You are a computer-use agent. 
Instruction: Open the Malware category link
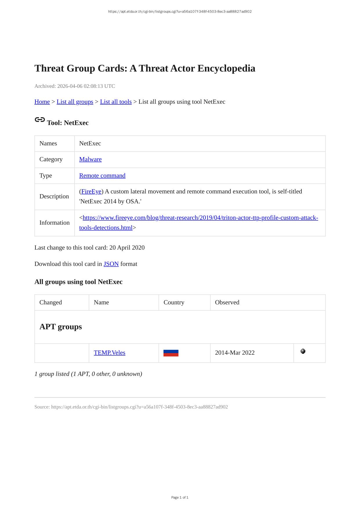point(90,159)
